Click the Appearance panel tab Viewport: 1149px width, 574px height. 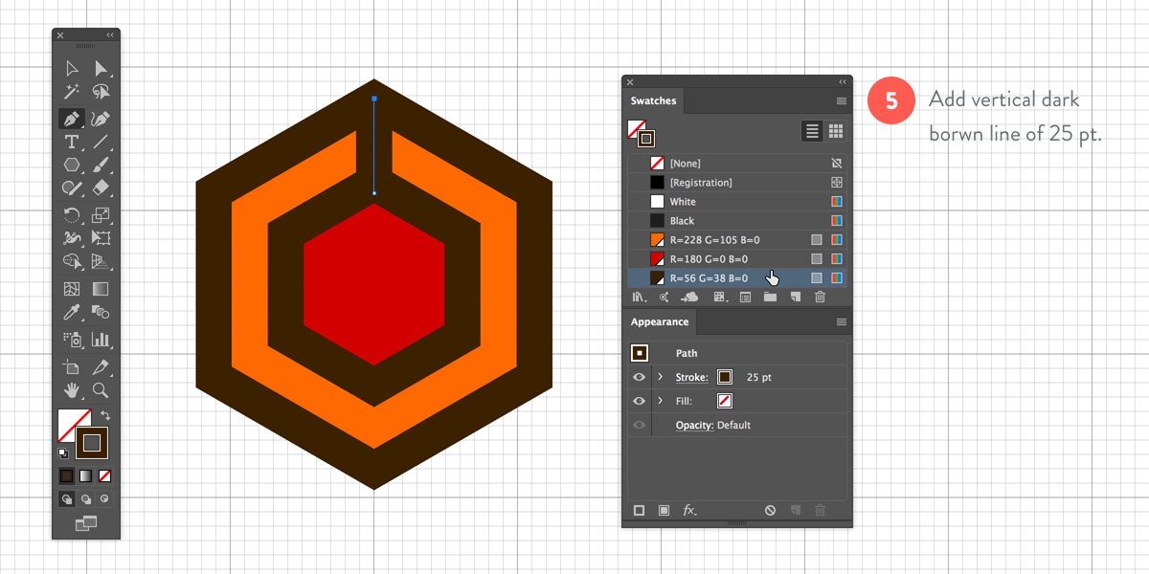[659, 321]
